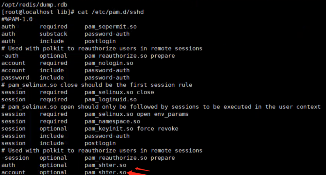This screenshot has width=326, height=175.
Task: Select the pam_selinux.so close entry
Action: point(119,92)
